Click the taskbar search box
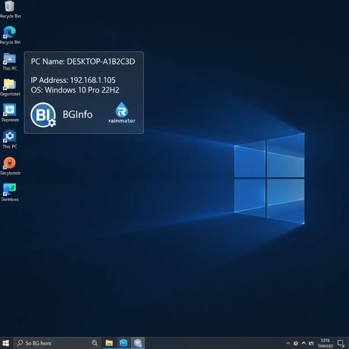The image size is (349, 349). coord(57,343)
